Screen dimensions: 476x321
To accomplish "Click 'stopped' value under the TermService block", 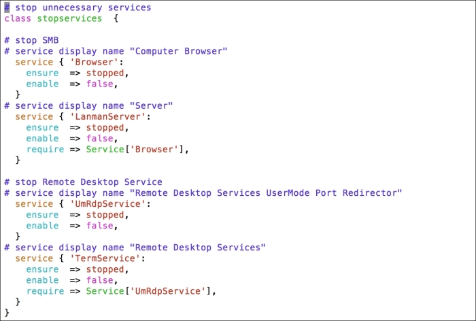I will pyautogui.click(x=105, y=269).
